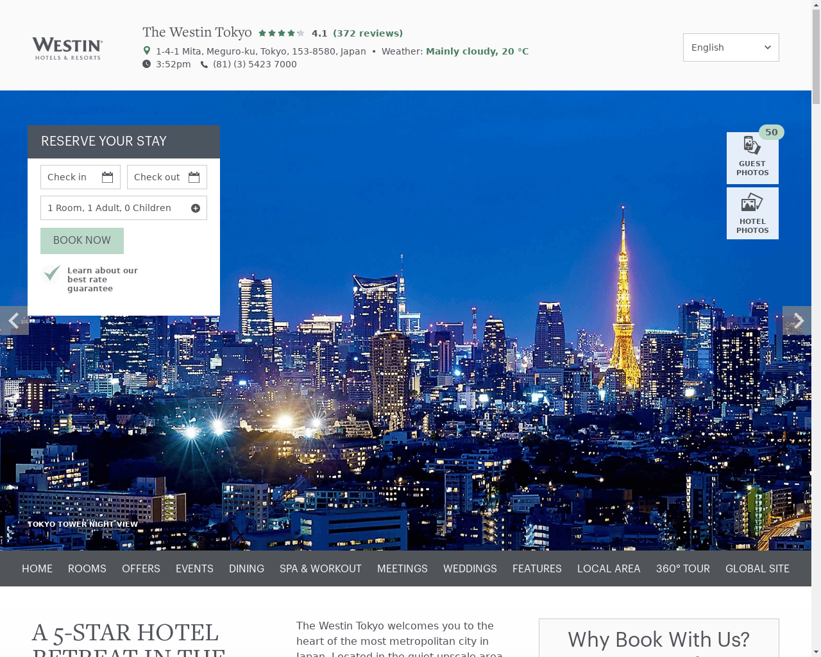
Task: Go to the HOME menu item
Action: (37, 568)
